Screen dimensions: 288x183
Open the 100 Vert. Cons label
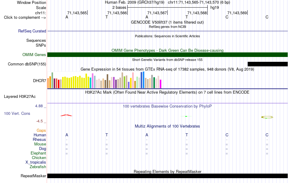17,113
